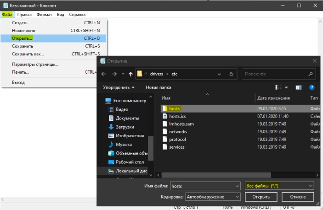Click the Forward navigation arrow
Screen dimensions: 323x210
[x=114, y=74]
